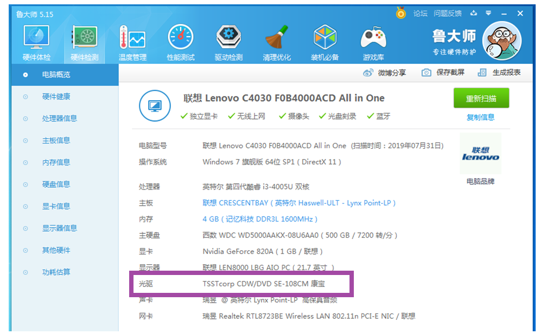553x334 pixels.
Task: Click 复制信息 copy info link
Action: (480, 117)
